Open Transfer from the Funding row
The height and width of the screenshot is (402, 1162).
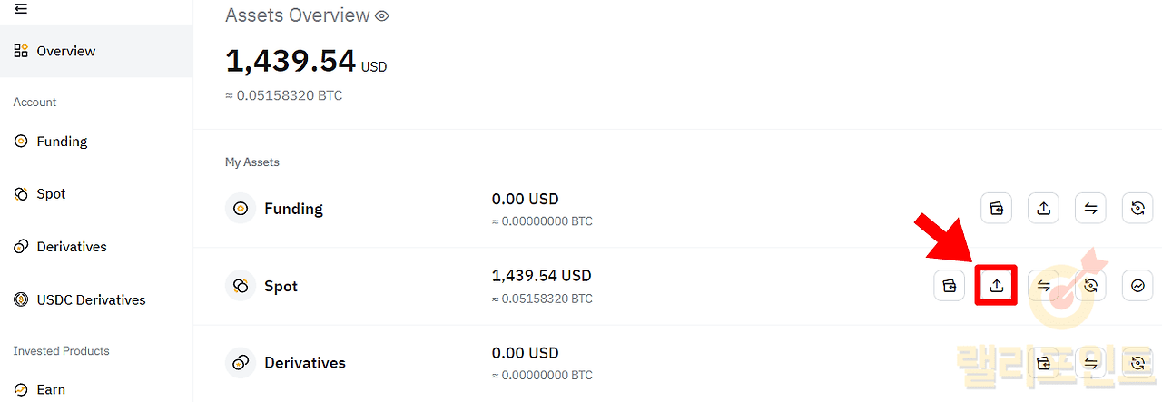(1090, 209)
